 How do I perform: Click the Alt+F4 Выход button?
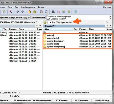(102, 101)
